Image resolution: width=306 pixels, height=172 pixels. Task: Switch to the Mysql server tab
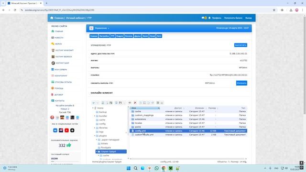153,36
